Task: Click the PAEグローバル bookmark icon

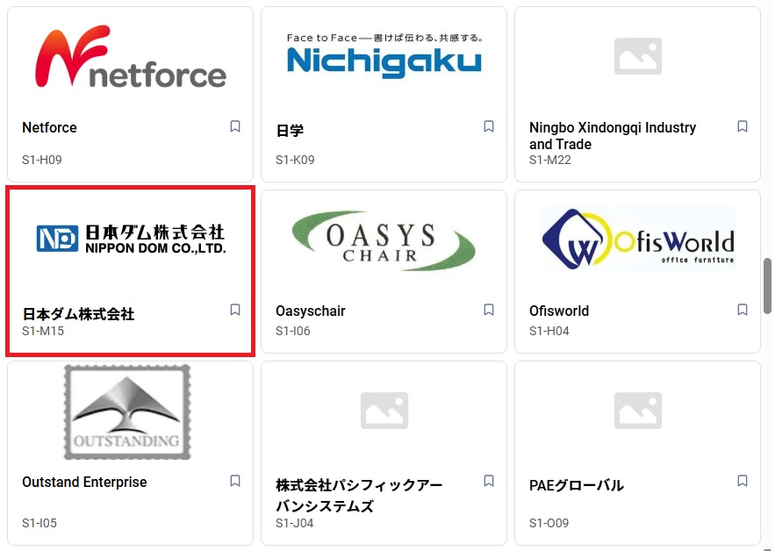Action: tap(743, 481)
